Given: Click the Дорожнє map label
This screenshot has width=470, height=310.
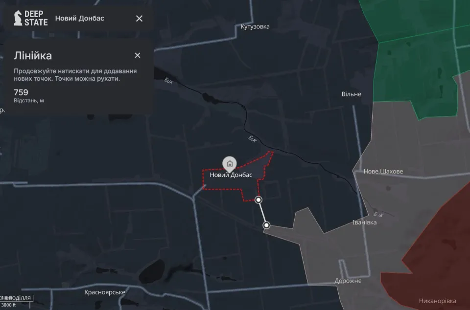Looking at the screenshot, I should [348, 281].
